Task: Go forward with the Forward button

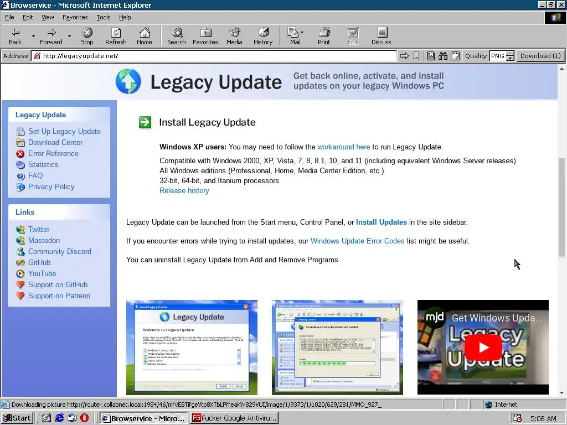Action: coord(51,36)
